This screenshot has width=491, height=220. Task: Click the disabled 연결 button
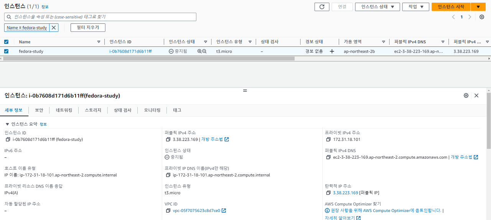coord(342,7)
